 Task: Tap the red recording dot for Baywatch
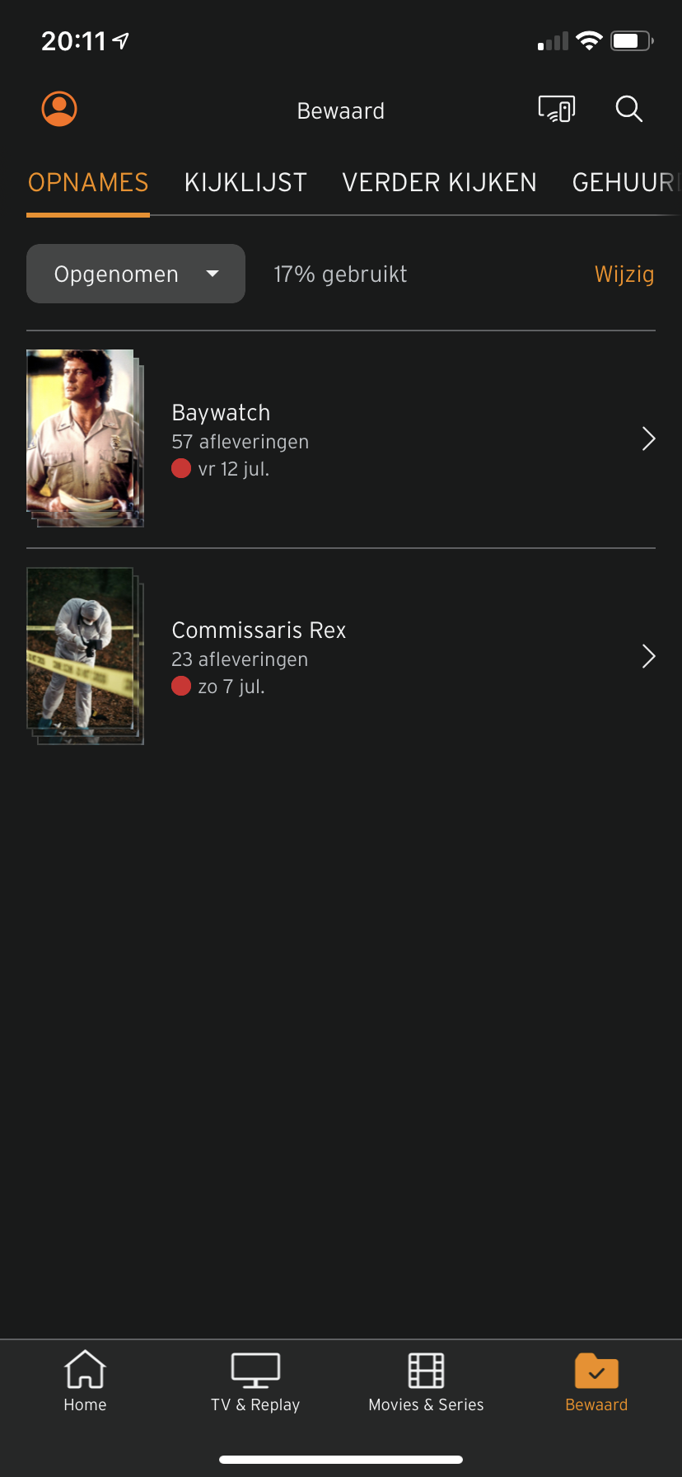tap(181, 469)
